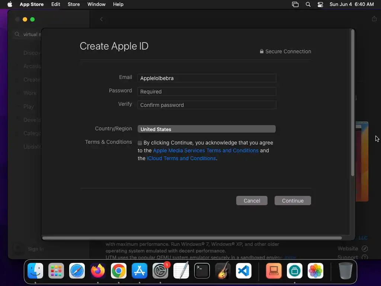Click the App Store dock icon
The image size is (381, 286).
pyautogui.click(x=140, y=271)
